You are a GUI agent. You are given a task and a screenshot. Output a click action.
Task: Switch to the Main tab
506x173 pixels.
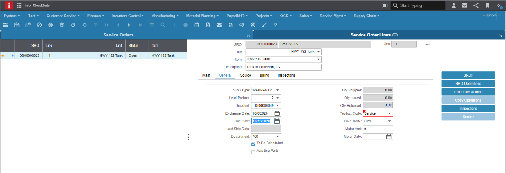tap(206, 75)
